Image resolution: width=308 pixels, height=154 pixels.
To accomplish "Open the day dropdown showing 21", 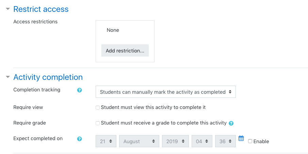I will coord(106,141).
